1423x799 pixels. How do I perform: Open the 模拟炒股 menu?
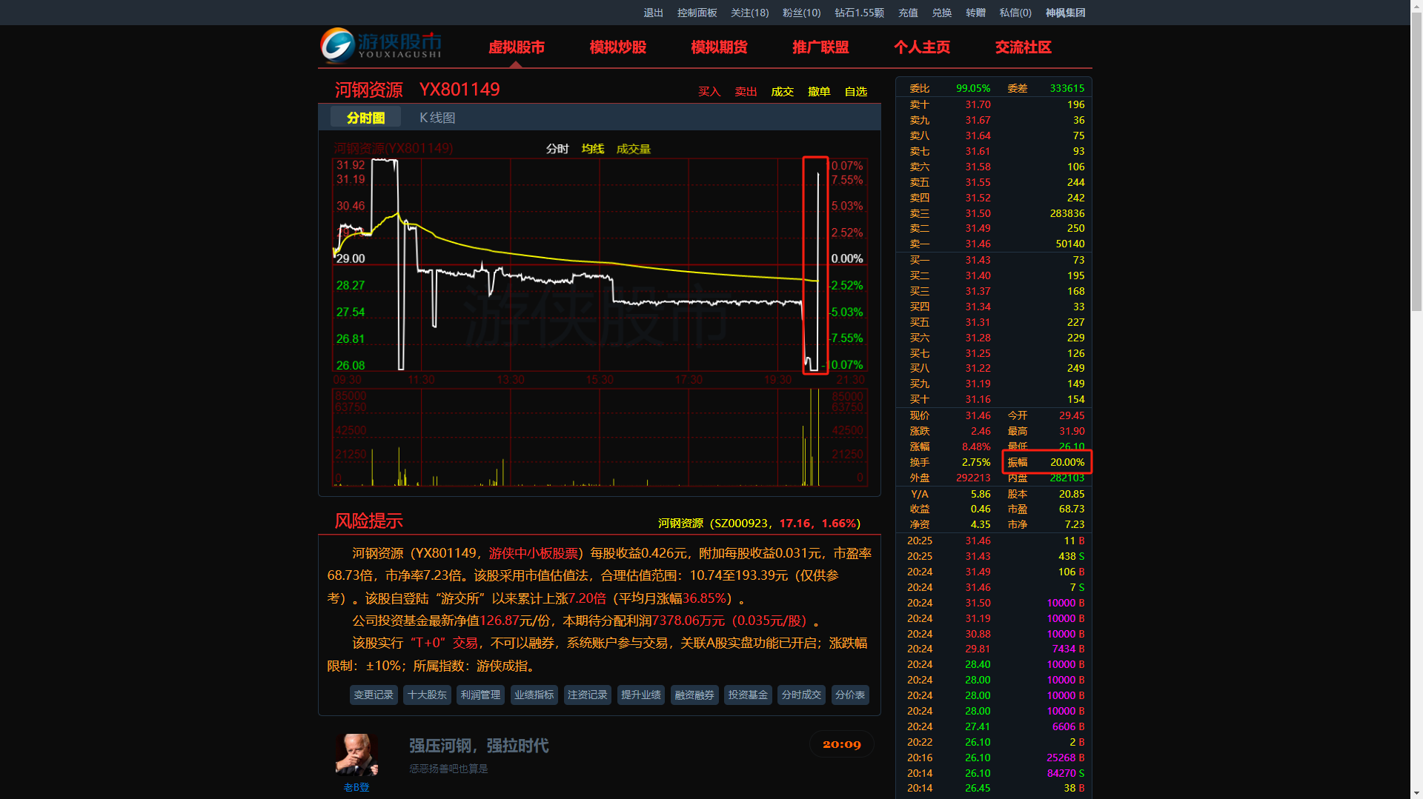[x=617, y=47]
